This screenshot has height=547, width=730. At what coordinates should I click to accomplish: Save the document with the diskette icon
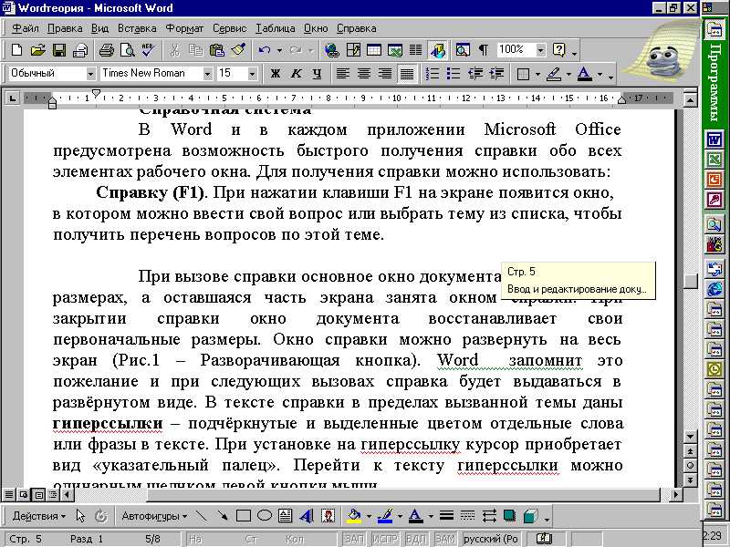[59, 50]
